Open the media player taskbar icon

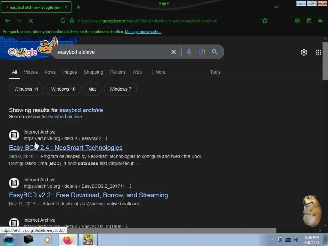48,240
